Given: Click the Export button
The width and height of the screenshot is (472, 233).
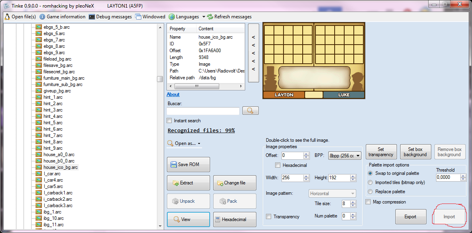Looking at the screenshot, I should tap(411, 217).
